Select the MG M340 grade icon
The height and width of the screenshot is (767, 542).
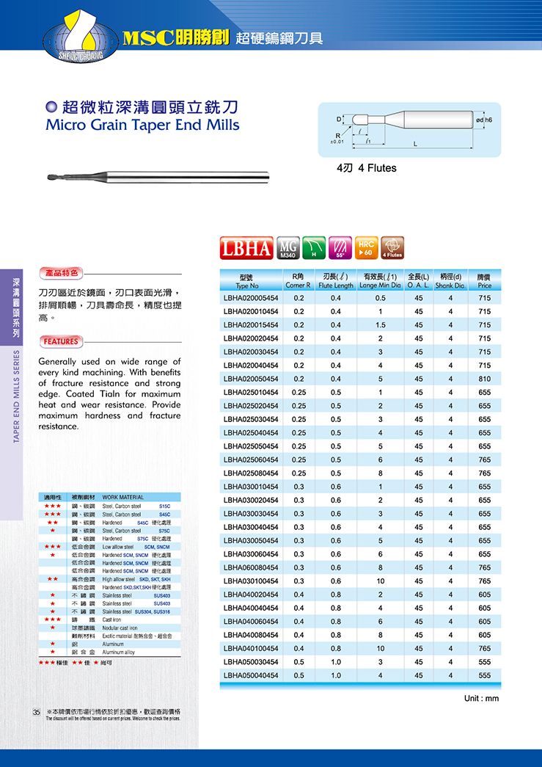[x=288, y=248]
